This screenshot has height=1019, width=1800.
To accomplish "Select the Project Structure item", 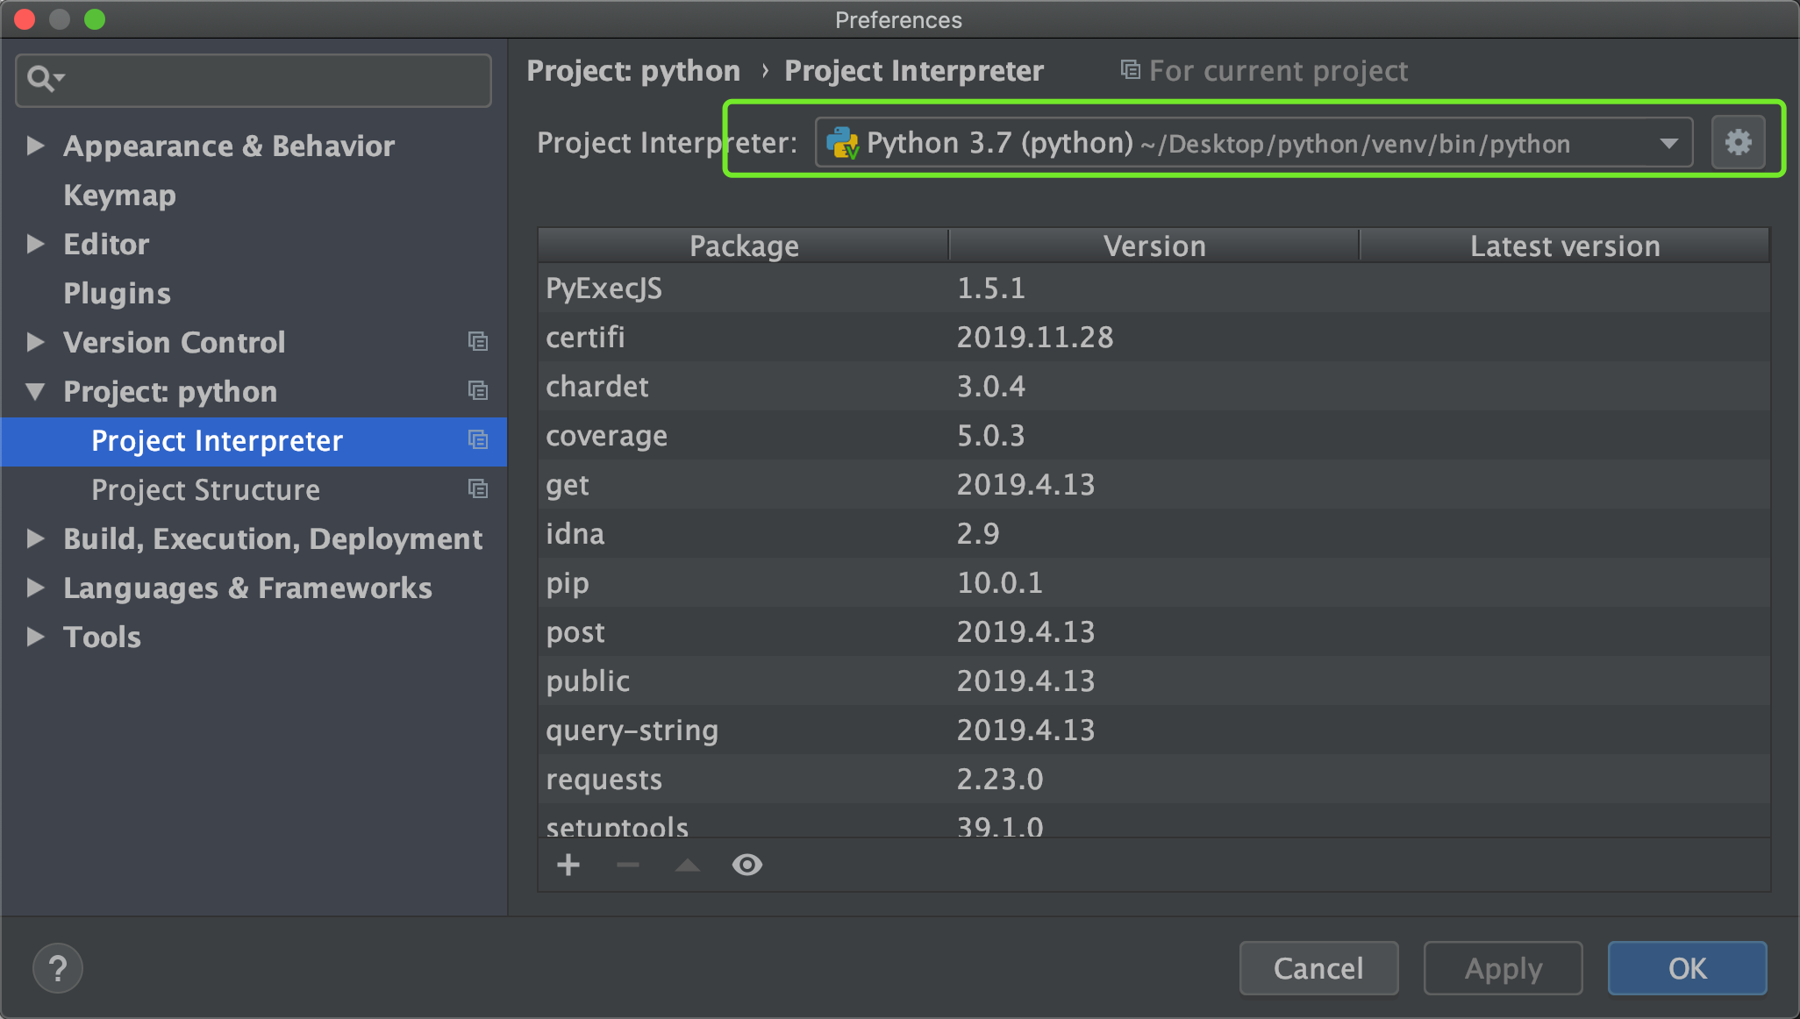I will coord(205,489).
